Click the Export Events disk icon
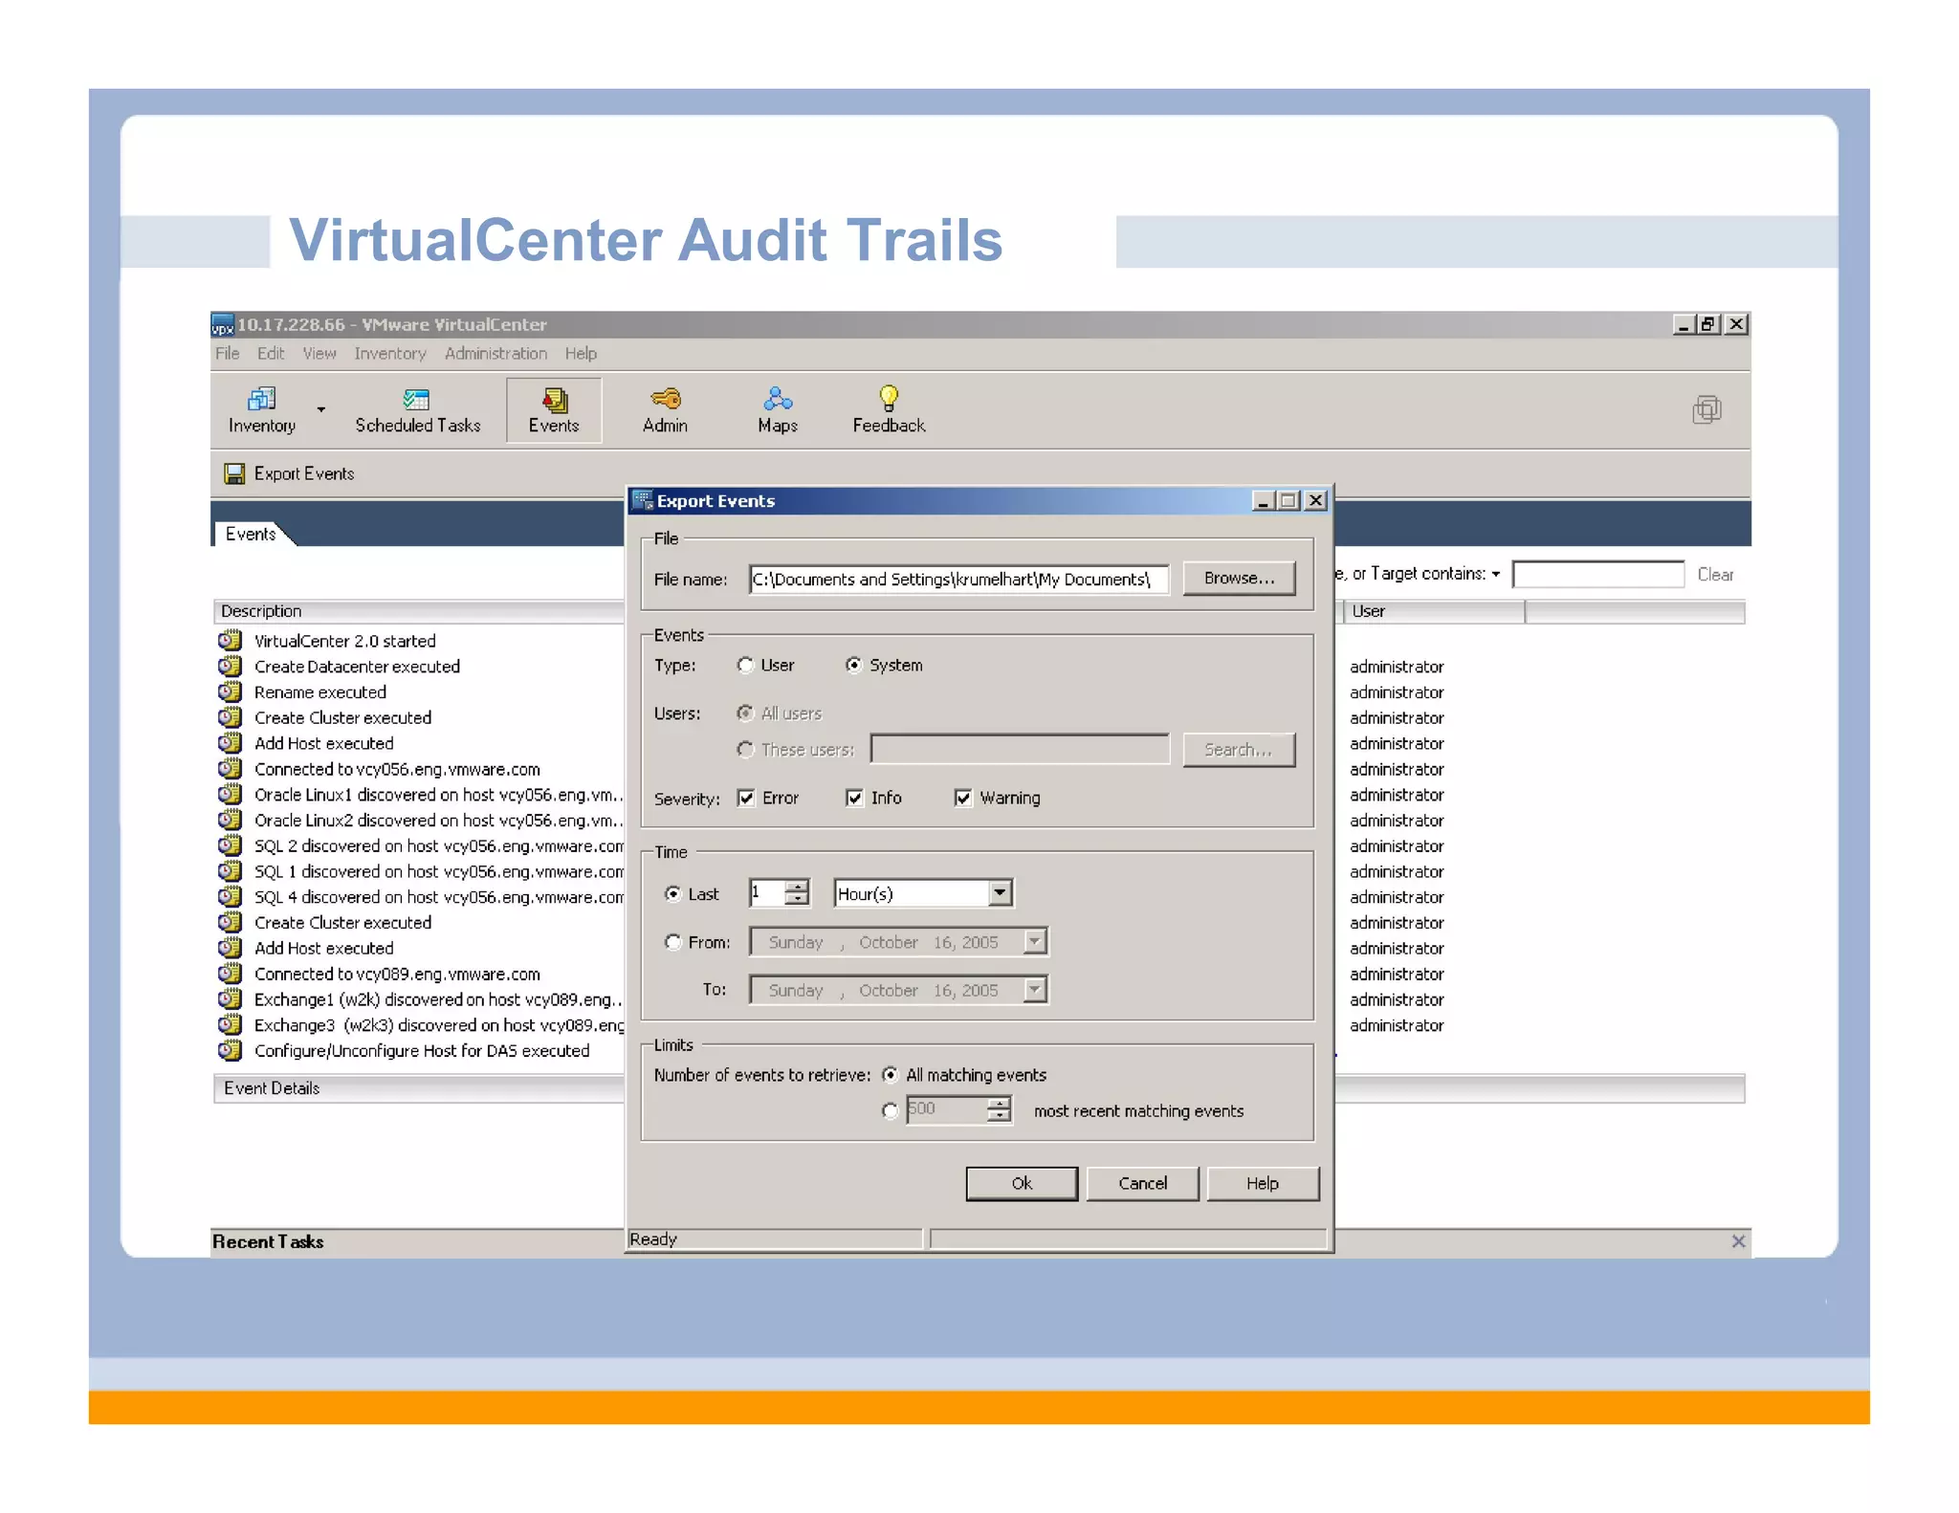The width and height of the screenshot is (1959, 1513). pyautogui.click(x=234, y=473)
